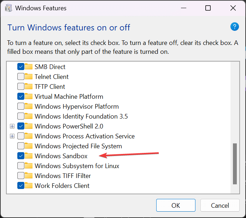246x218 pixels.
Task: Select the Windows Projected File System entry
Action: point(78,146)
